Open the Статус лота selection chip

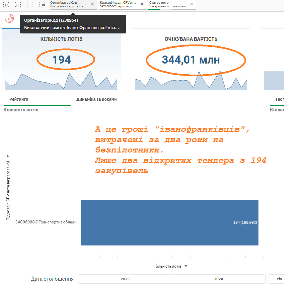click(167, 4)
